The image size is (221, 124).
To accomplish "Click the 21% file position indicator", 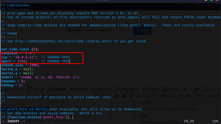I will click(215, 121).
